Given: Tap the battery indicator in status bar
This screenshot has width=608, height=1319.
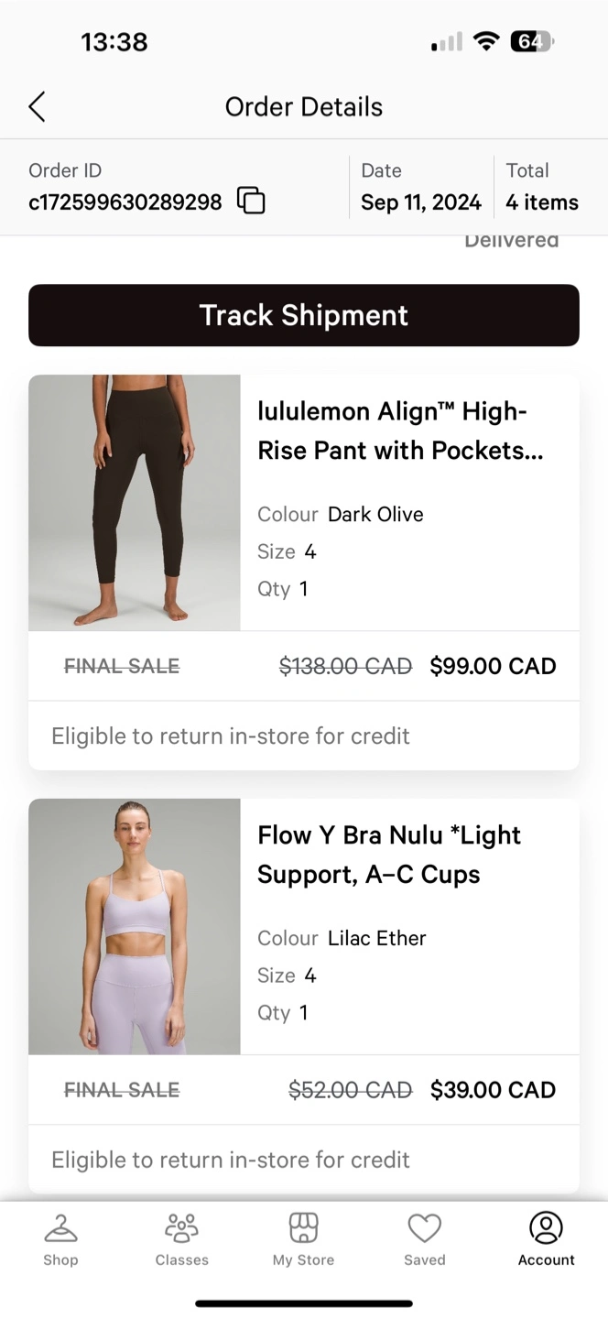Looking at the screenshot, I should pyautogui.click(x=531, y=41).
